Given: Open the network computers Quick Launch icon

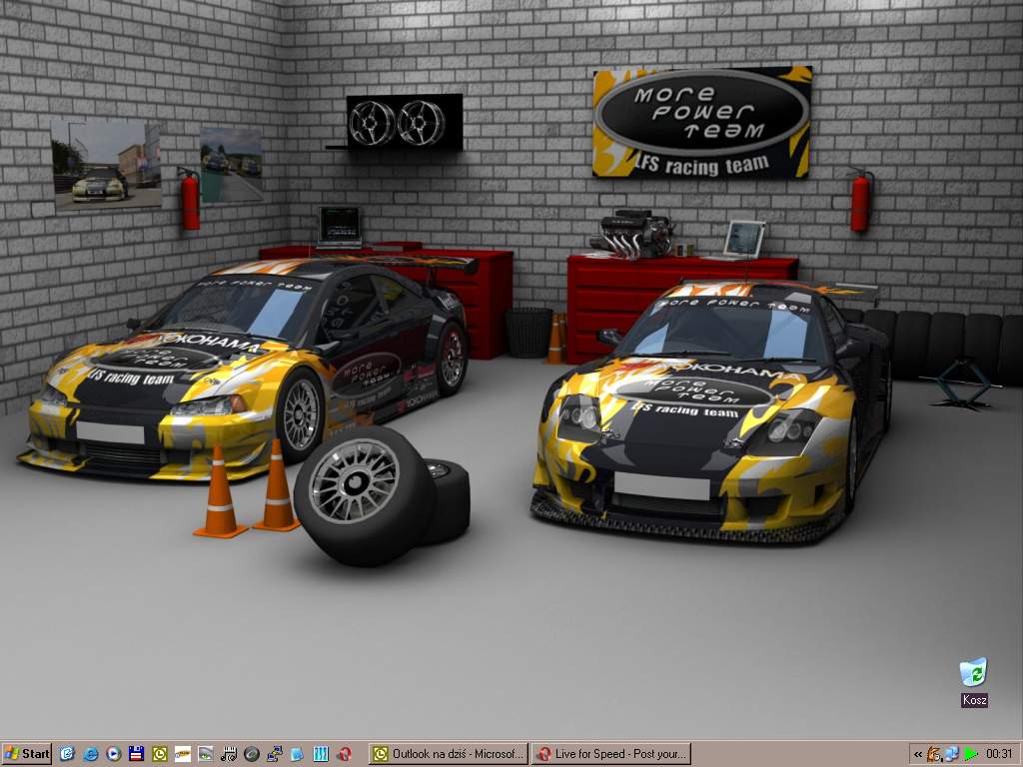Looking at the screenshot, I should click(x=275, y=754).
